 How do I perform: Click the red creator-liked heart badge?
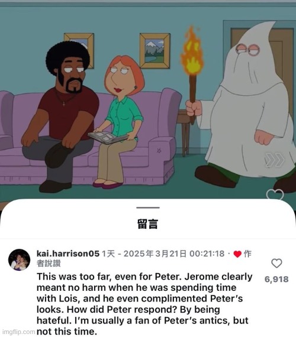(x=237, y=254)
